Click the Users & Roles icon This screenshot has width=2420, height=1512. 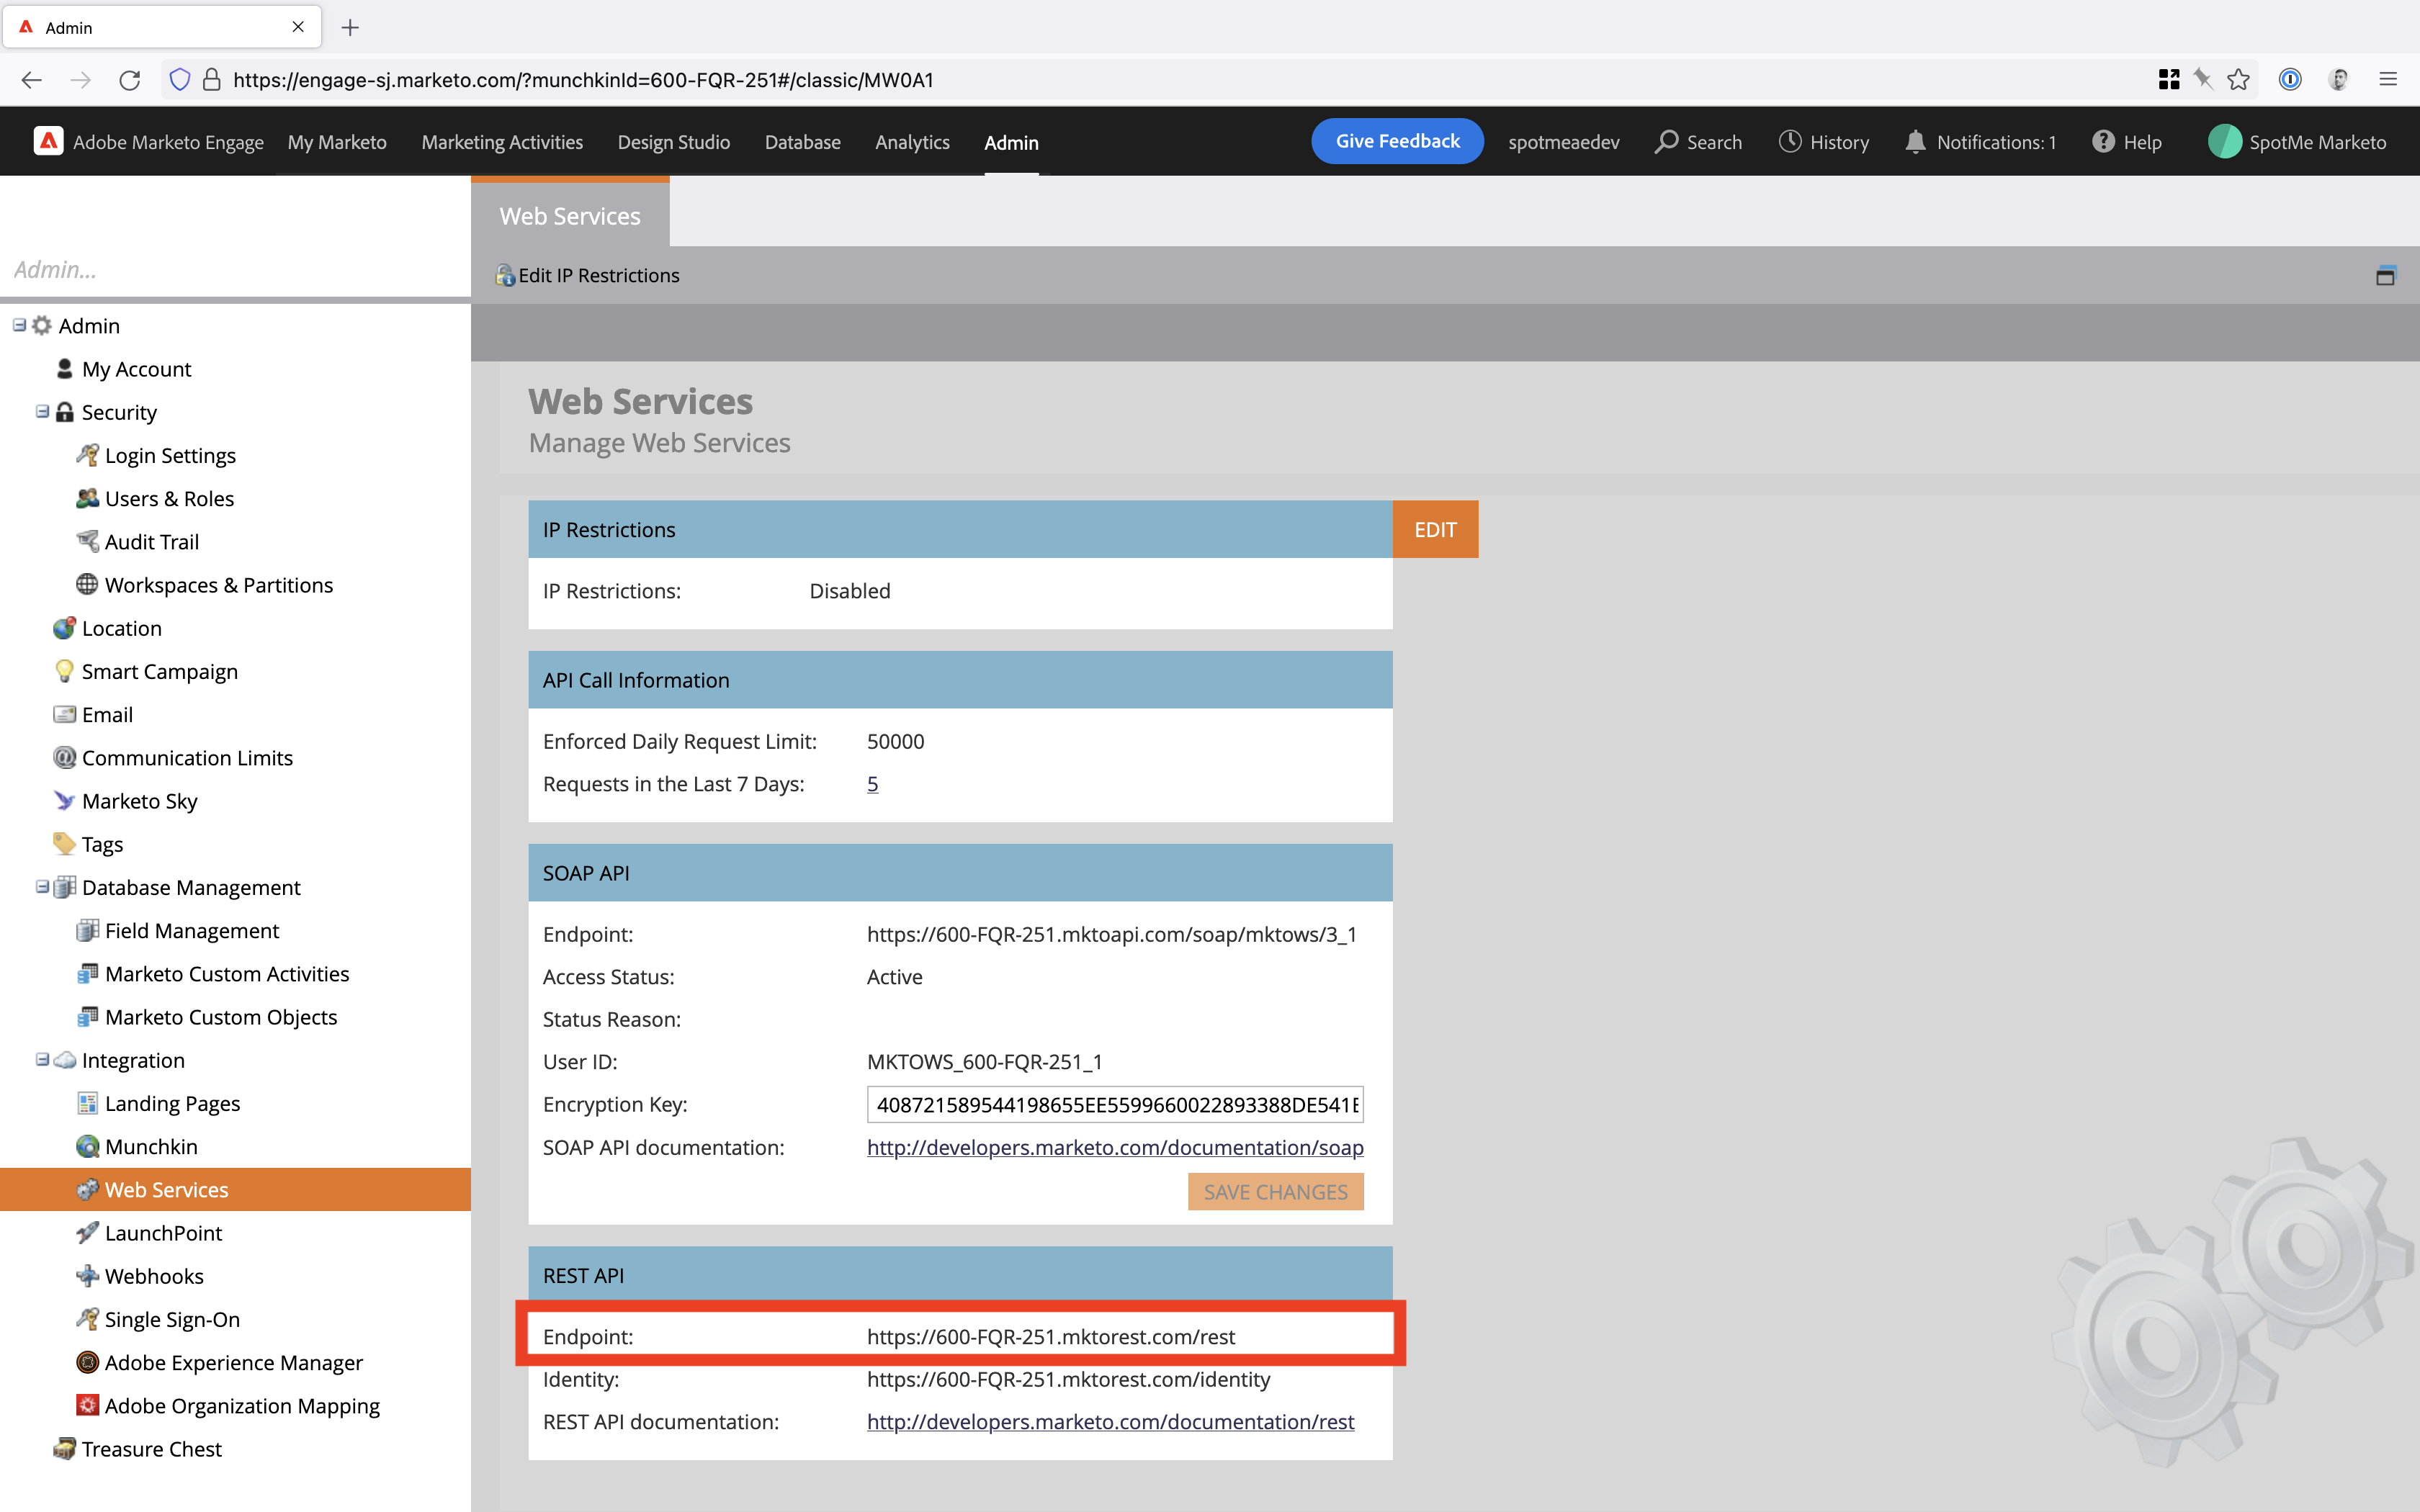click(x=88, y=498)
